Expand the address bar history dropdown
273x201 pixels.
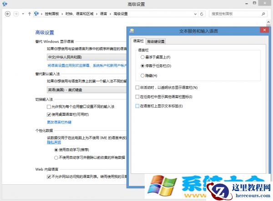pyautogui.click(x=195, y=14)
